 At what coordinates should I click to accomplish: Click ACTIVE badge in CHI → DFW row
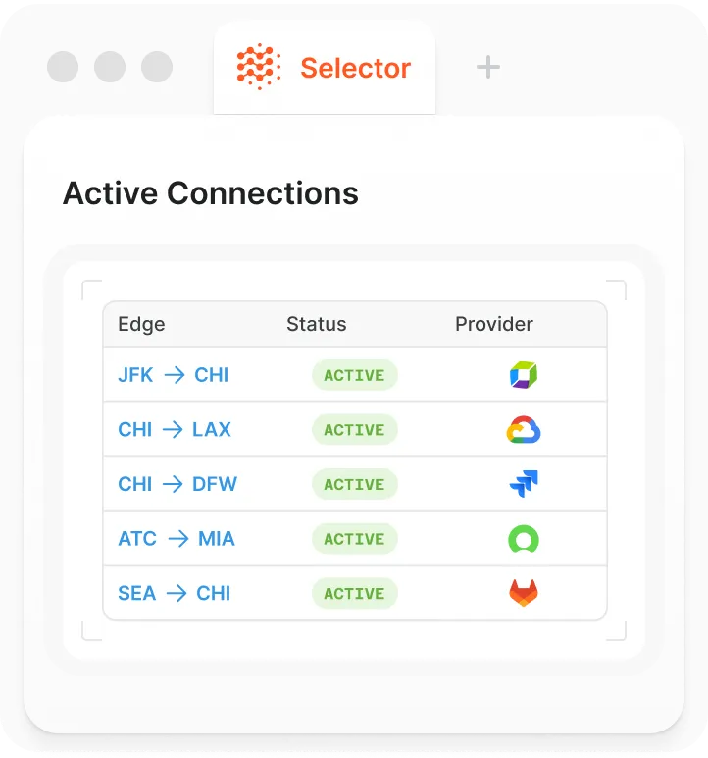[x=354, y=484]
